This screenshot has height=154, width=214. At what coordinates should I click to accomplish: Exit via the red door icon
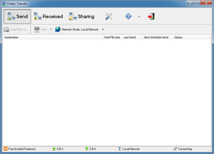click(151, 16)
